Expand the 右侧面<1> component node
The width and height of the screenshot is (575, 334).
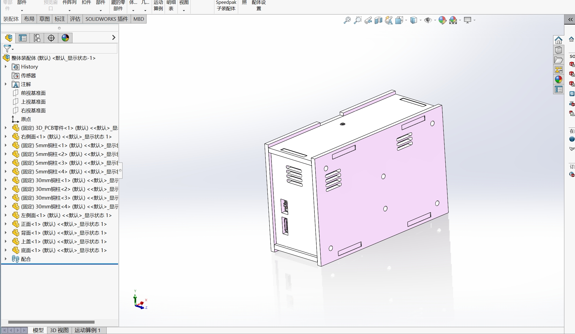[x=5, y=137]
